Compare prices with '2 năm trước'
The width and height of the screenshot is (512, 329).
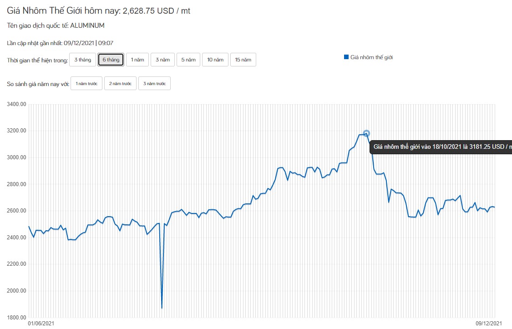coord(120,84)
